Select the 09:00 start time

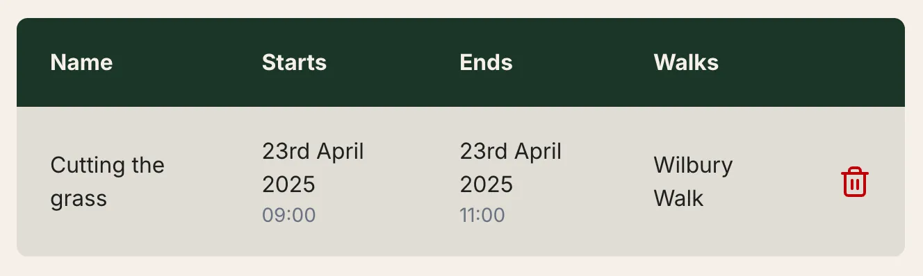288,215
